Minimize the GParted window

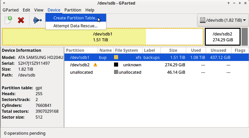[234, 3]
